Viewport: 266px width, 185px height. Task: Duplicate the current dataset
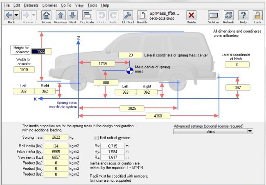click(x=87, y=15)
